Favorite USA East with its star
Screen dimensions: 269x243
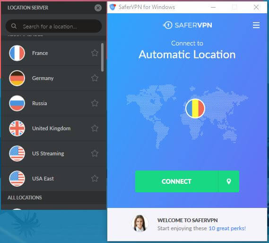click(95, 179)
